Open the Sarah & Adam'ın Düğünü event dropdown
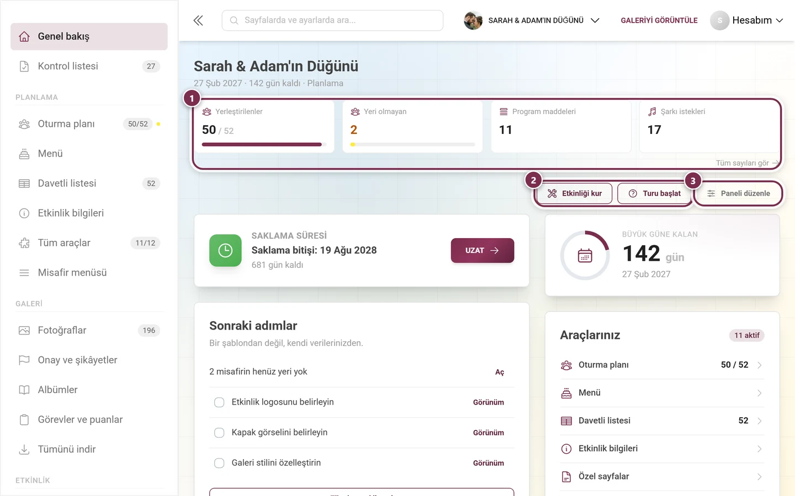Viewport: 795px width, 496px height. [x=532, y=20]
